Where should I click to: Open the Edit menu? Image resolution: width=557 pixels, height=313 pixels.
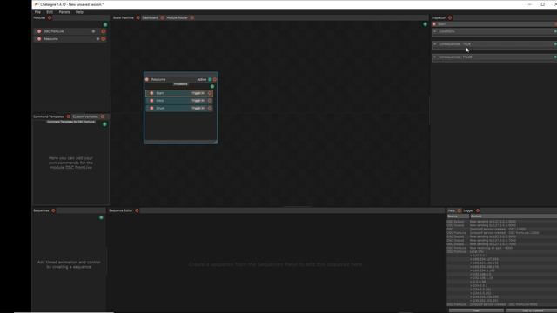pyautogui.click(x=50, y=12)
